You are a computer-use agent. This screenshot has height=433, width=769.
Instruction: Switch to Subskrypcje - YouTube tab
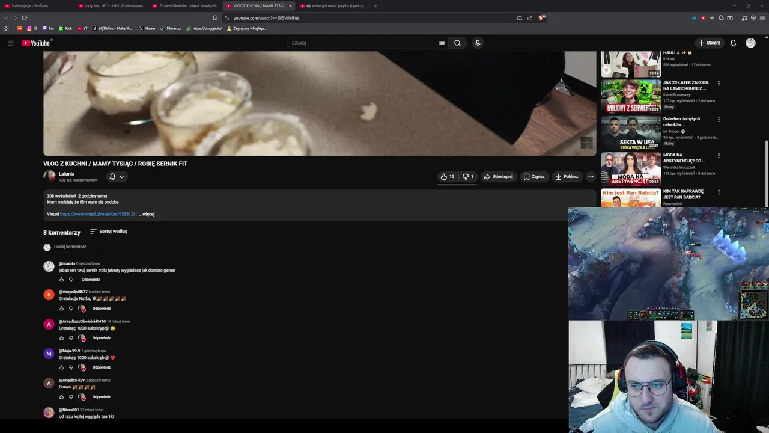pyautogui.click(x=37, y=6)
